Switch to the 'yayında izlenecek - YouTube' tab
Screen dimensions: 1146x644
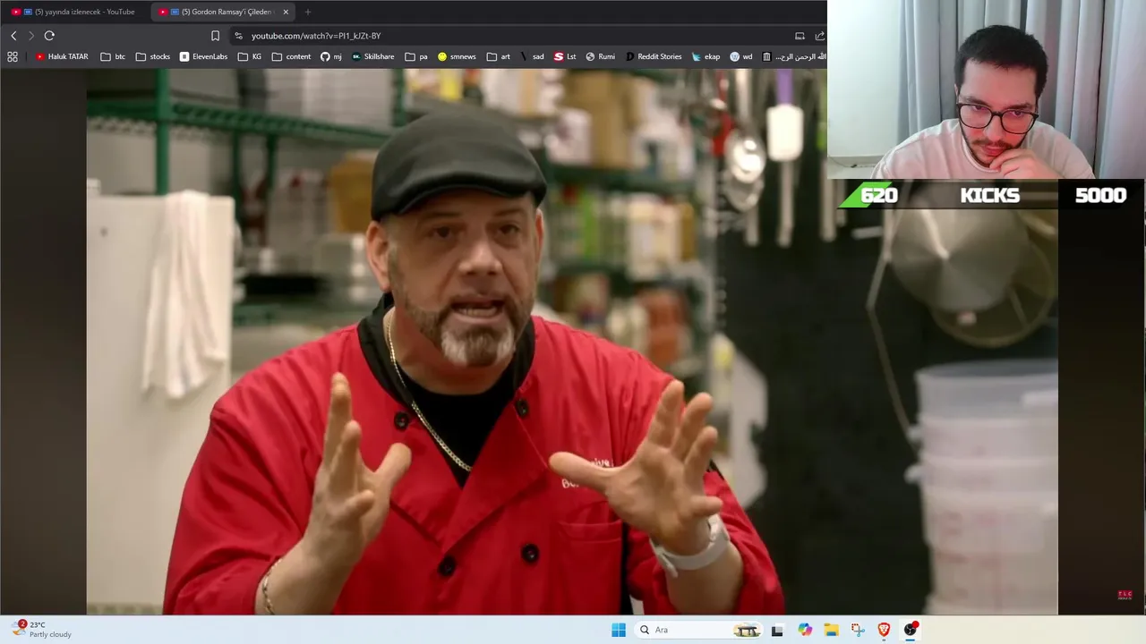[x=75, y=12]
